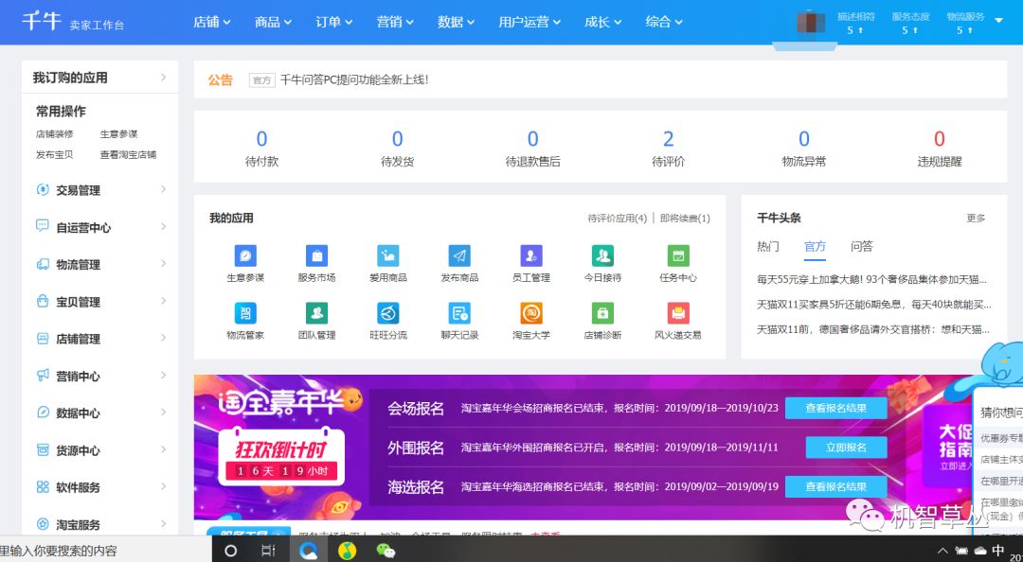
Task: Click 查看报名结果 for 会场报名
Action: (x=835, y=408)
